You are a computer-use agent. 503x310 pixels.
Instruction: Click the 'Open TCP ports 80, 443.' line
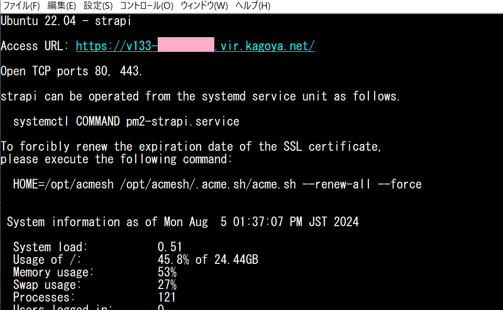pos(72,71)
